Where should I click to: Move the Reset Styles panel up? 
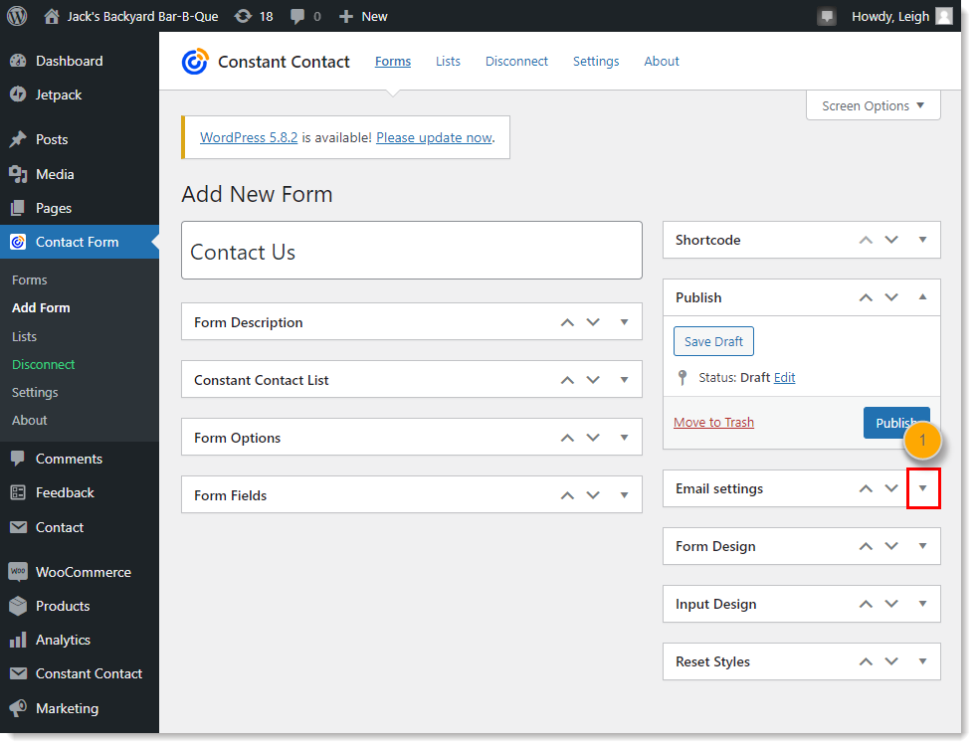(866, 662)
